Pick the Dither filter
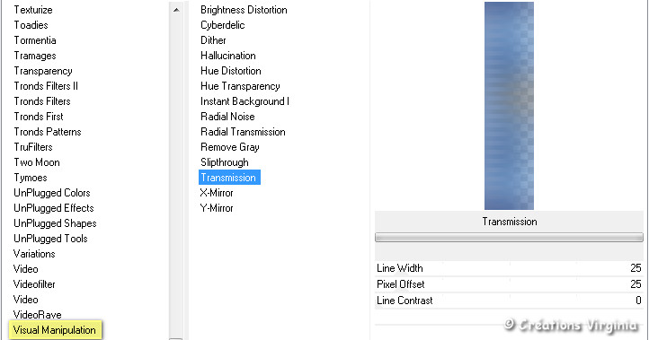649x340 pixels. coord(213,40)
